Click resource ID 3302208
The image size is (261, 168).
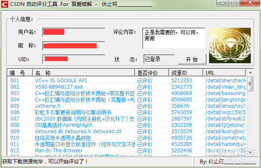coord(182,125)
